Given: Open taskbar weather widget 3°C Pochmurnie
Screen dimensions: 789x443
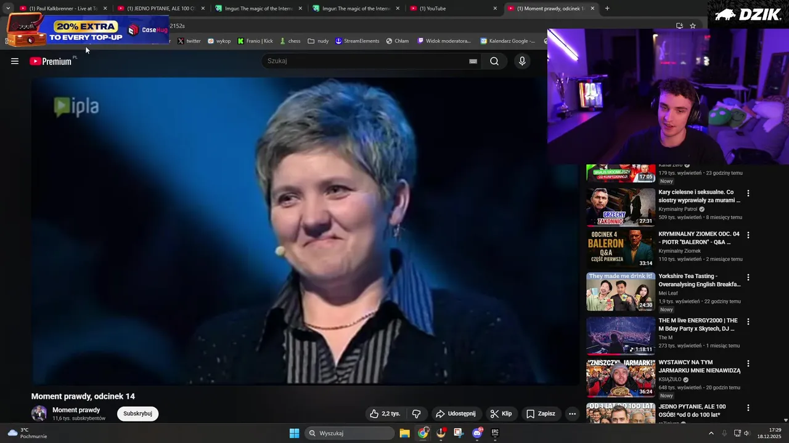Looking at the screenshot, I should coord(28,433).
